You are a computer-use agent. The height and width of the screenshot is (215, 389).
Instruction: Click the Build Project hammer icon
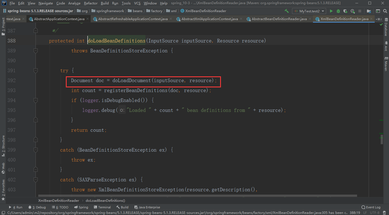point(287,11)
